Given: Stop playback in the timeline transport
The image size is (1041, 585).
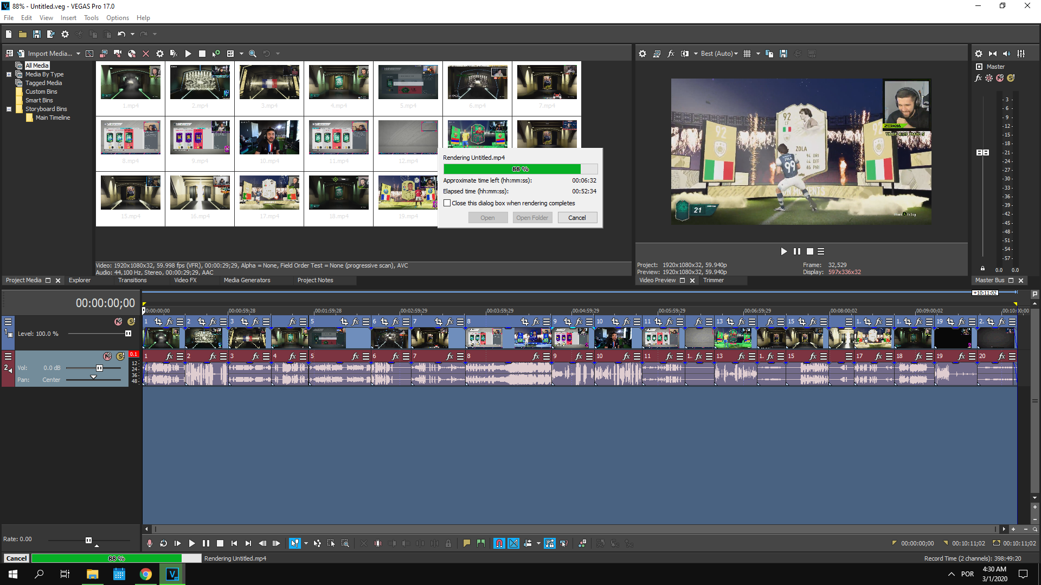Looking at the screenshot, I should tap(220, 543).
